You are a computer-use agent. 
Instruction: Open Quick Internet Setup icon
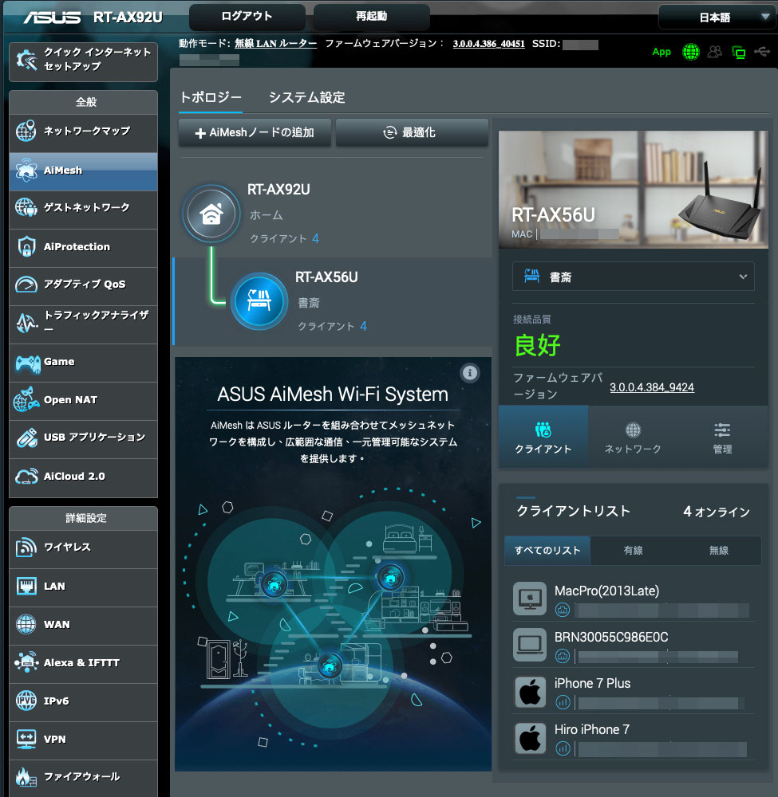coord(26,60)
